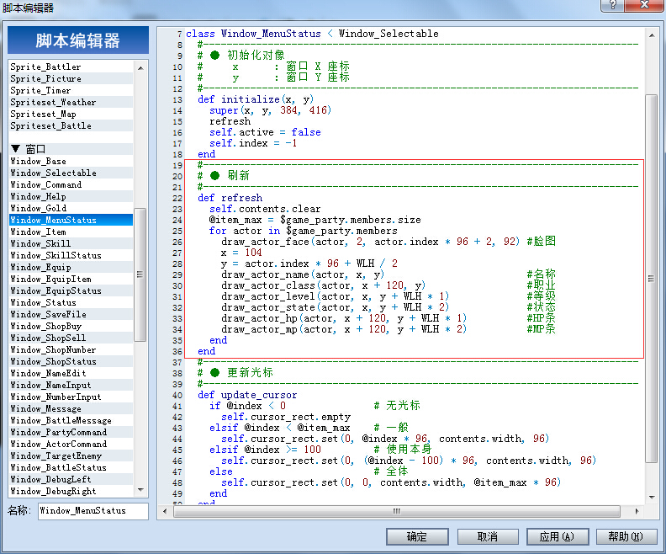This screenshot has height=554, width=666.
Task: Select the Window_DebugRight script
Action: point(71,491)
